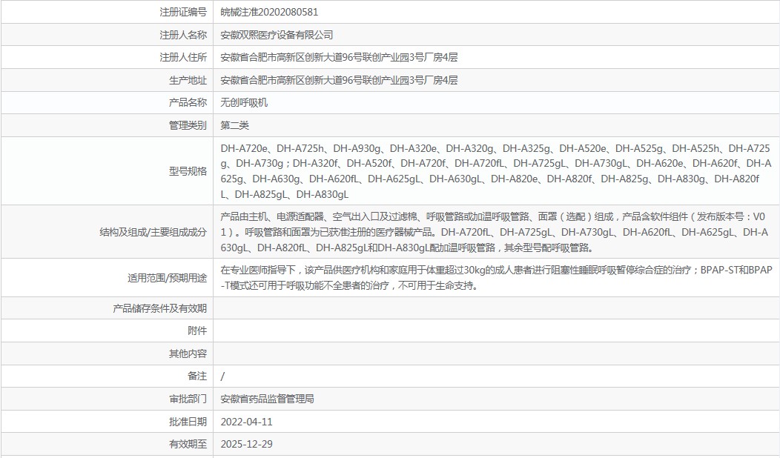Image resolution: width=780 pixels, height=458 pixels.
Task: Select product name 无创呼吸机
Action: click(x=244, y=102)
